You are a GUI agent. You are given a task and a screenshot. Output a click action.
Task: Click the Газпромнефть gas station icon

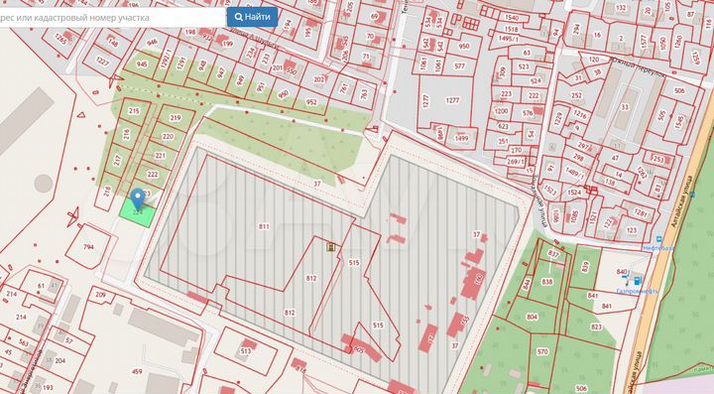[638, 281]
